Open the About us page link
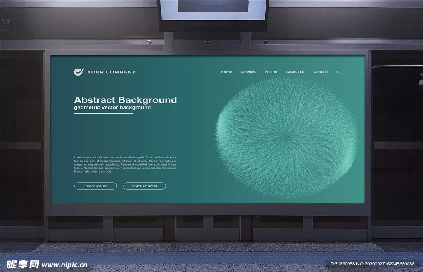The width and height of the screenshot is (423, 272). [295, 72]
